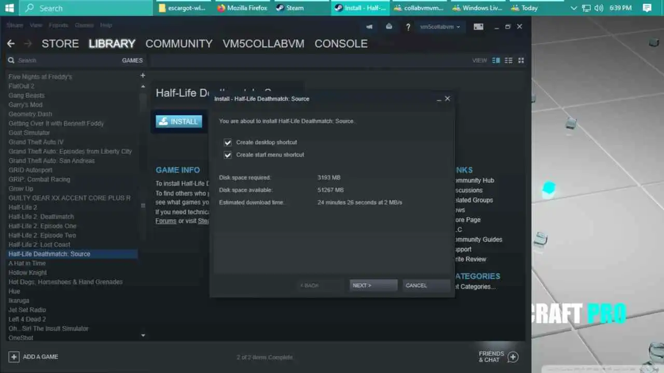
Task: Open the GAMES filter dropdown
Action: click(132, 61)
